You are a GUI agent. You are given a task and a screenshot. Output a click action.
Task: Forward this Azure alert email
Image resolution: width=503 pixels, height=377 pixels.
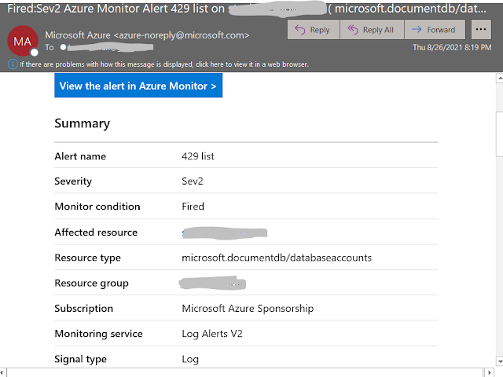click(x=433, y=30)
